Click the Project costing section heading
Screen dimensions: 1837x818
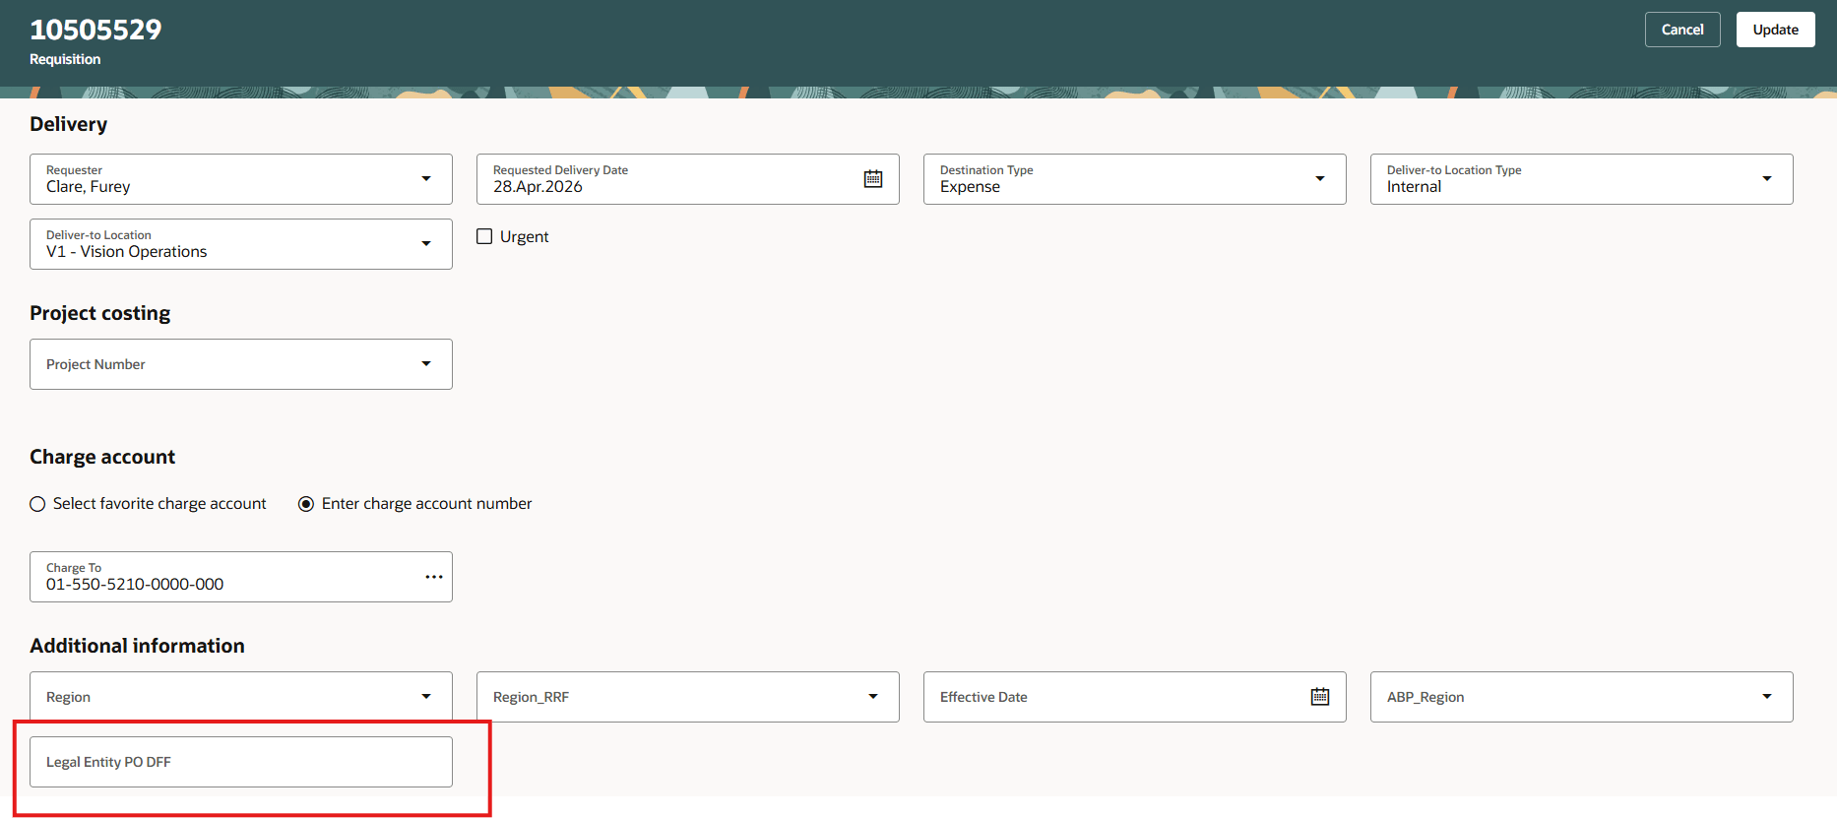tap(99, 313)
